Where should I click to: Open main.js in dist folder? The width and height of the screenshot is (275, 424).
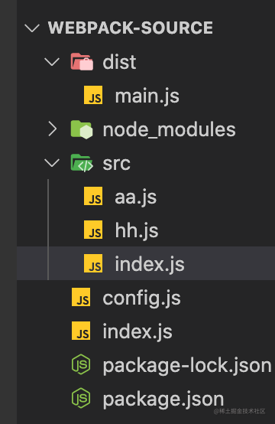pyautogui.click(x=147, y=96)
